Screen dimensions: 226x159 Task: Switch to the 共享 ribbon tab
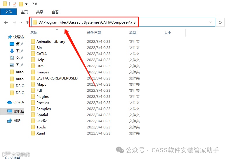pos(40,12)
